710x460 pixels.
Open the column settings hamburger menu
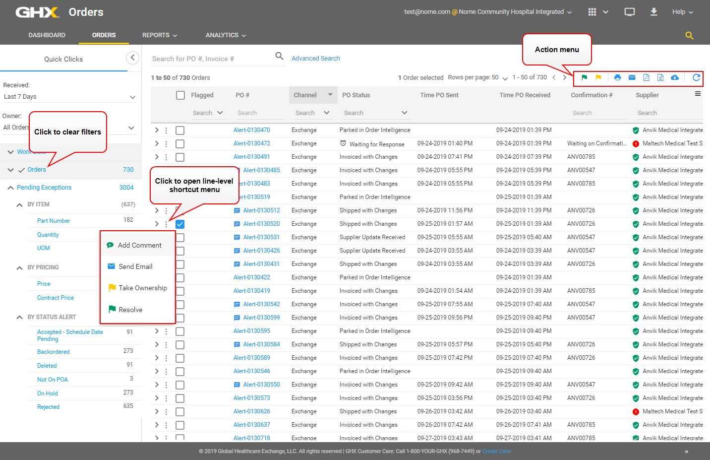click(x=698, y=94)
